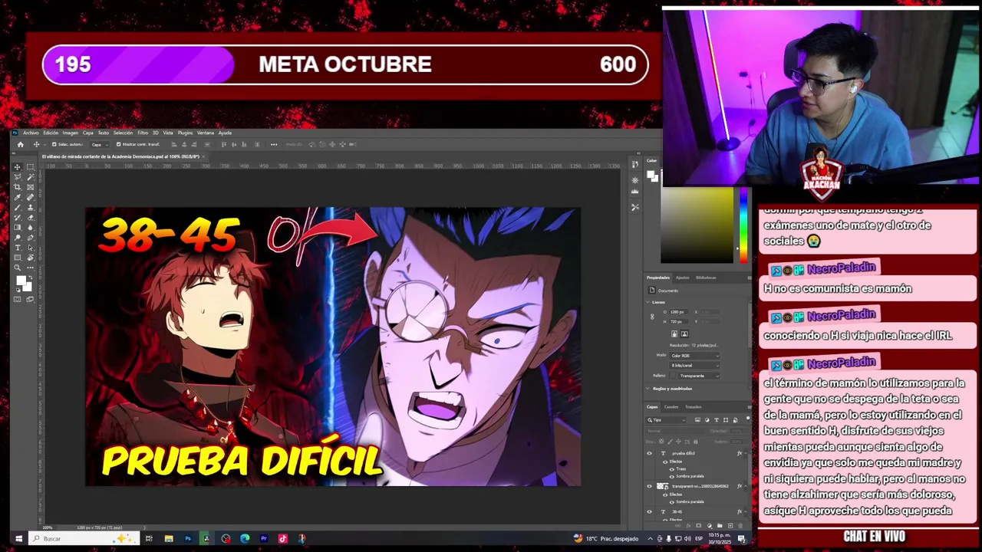Open Premiere Pro from the taskbar
Viewport: 982px width, 552px height.
[x=263, y=538]
